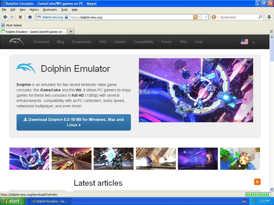This screenshot has height=205, width=274.
Task: Go back with the browser Back arrow
Action: pos(5,17)
